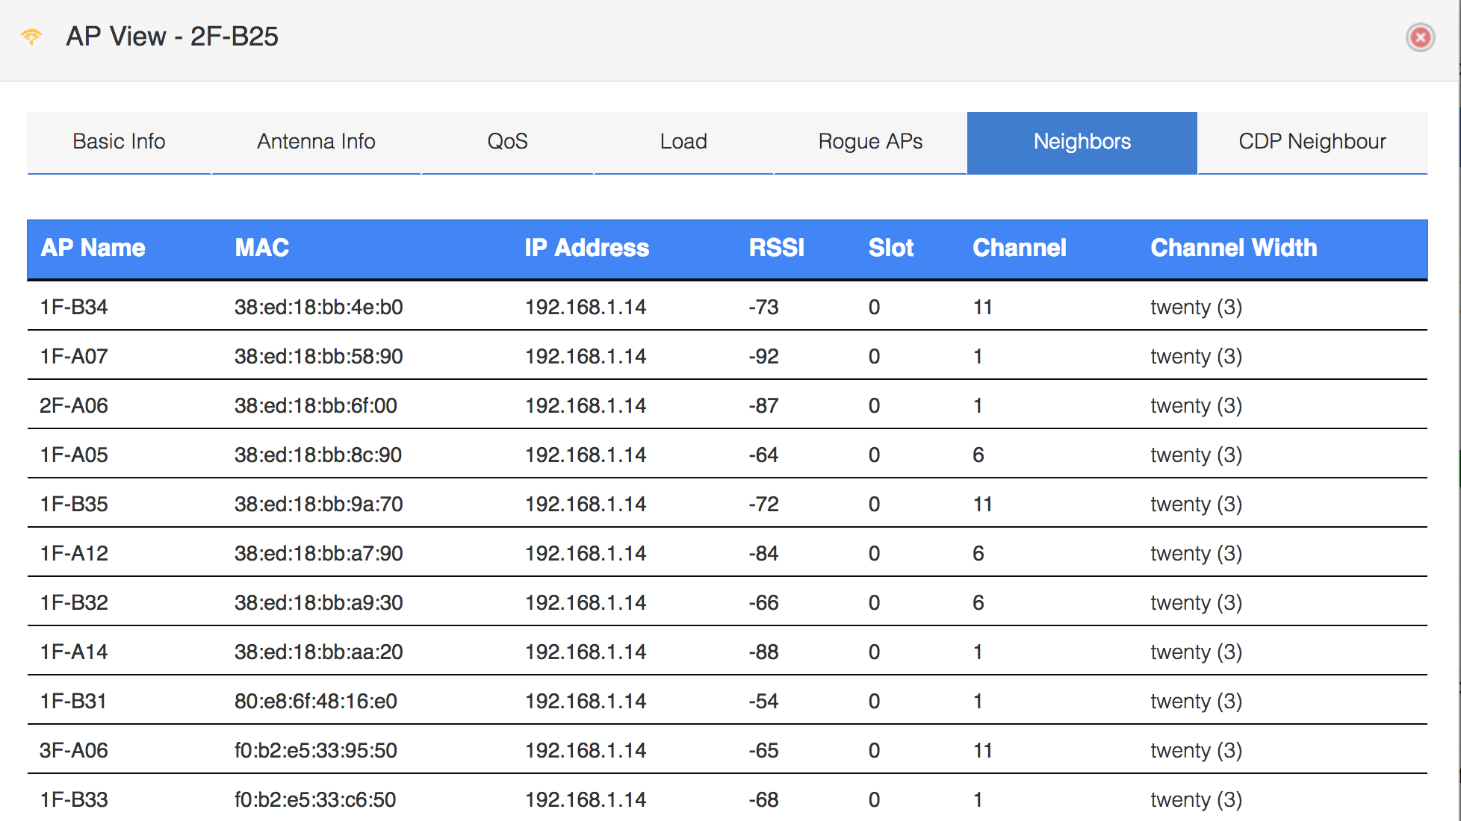Click RSSI value -88
The width and height of the screenshot is (1461, 821).
(763, 652)
